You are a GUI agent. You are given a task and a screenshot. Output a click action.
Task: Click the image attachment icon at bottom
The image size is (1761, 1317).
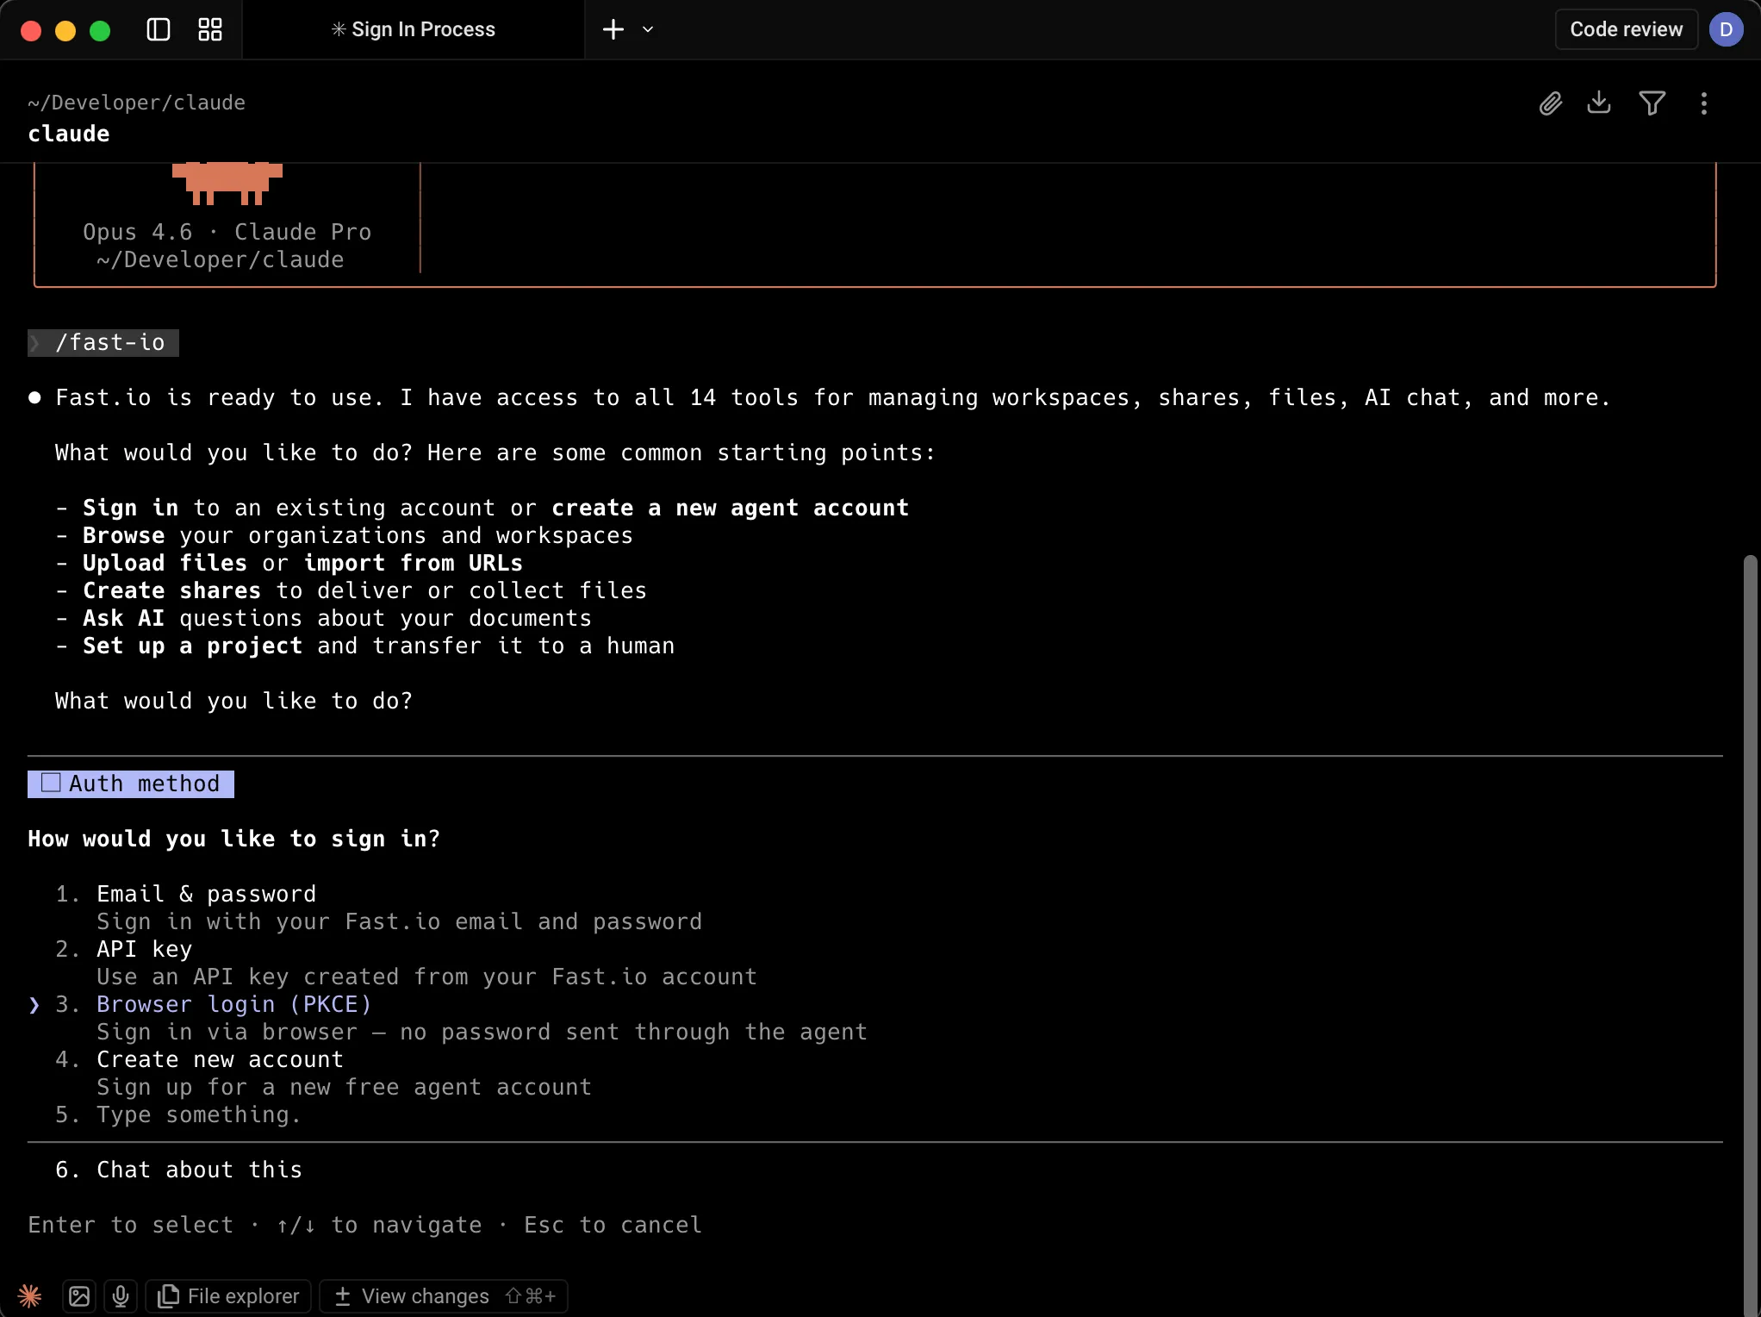79,1295
